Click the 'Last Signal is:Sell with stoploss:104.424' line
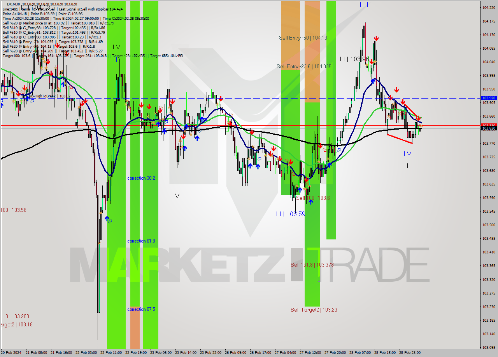The height and width of the screenshot is (357, 498). pyautogui.click(x=91, y=9)
